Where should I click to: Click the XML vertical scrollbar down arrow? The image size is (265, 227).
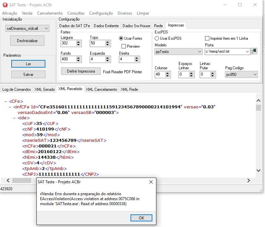pos(258,170)
